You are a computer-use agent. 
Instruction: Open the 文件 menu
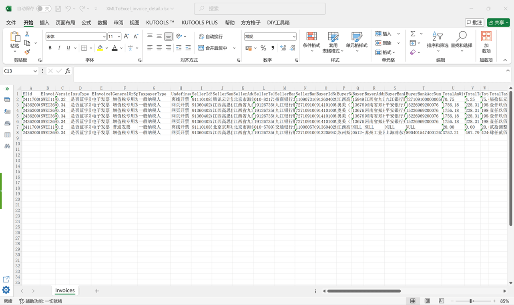pyautogui.click(x=11, y=23)
